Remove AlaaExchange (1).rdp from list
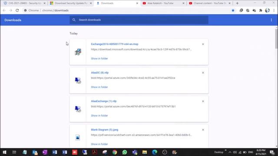The height and width of the screenshot is (156, 278). (x=203, y=101)
